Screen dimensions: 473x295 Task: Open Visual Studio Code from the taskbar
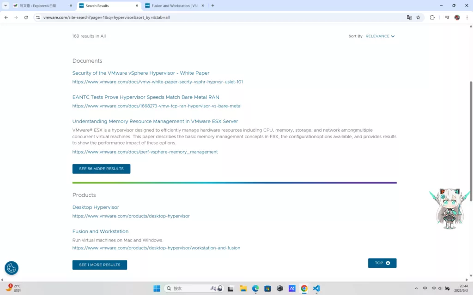[316, 289]
